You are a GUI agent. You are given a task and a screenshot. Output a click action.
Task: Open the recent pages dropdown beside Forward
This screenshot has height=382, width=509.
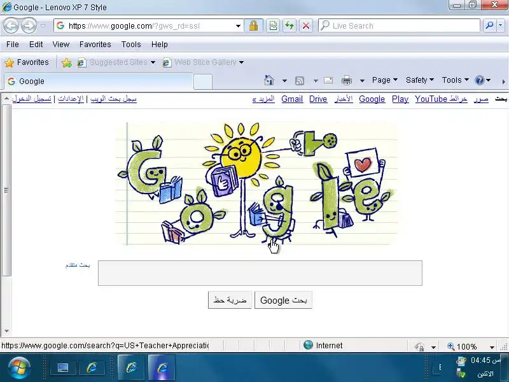coord(43,25)
